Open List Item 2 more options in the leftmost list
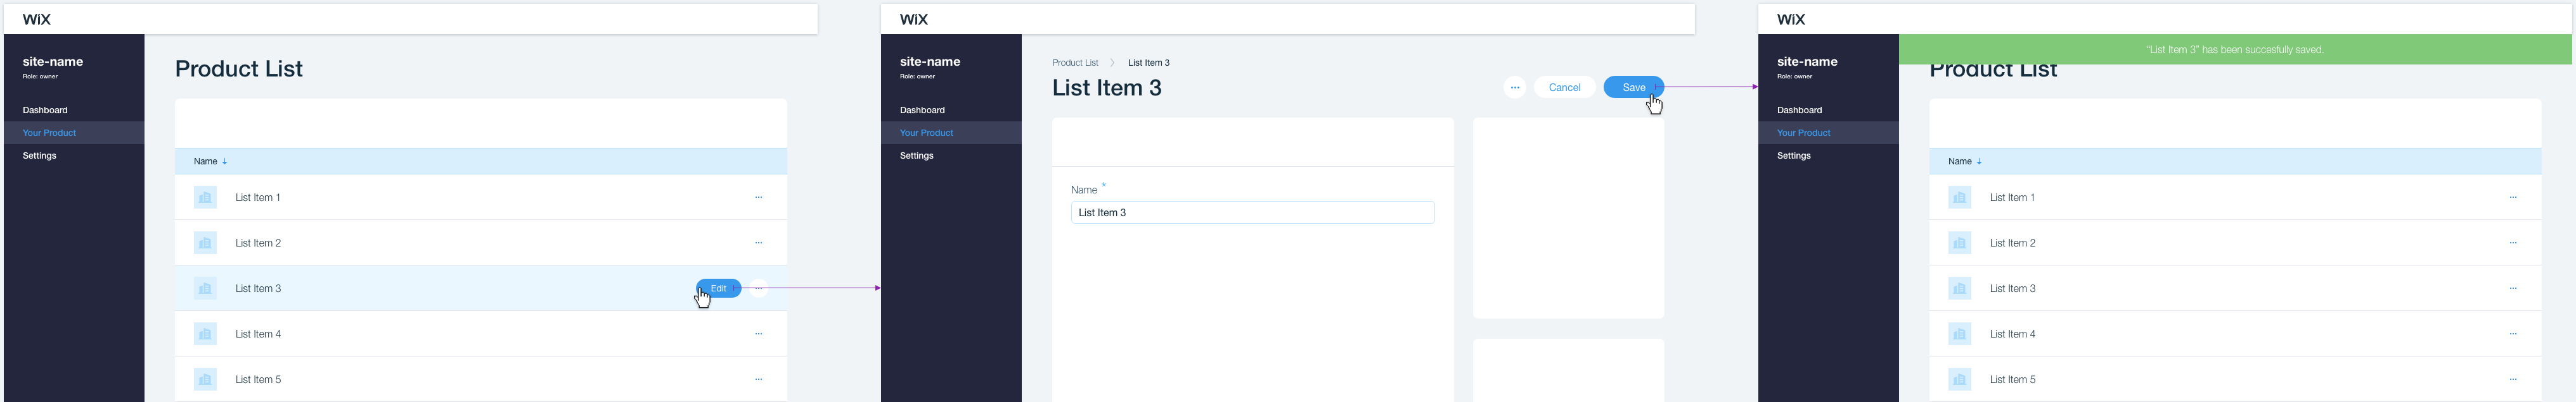 [758, 243]
